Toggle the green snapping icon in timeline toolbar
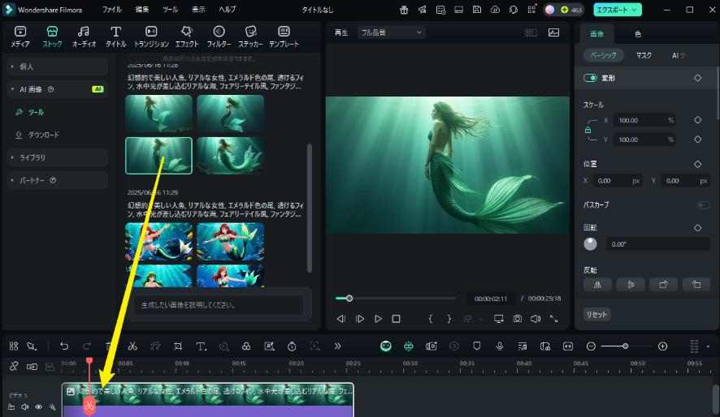The width and height of the screenshot is (720, 417). [408, 346]
